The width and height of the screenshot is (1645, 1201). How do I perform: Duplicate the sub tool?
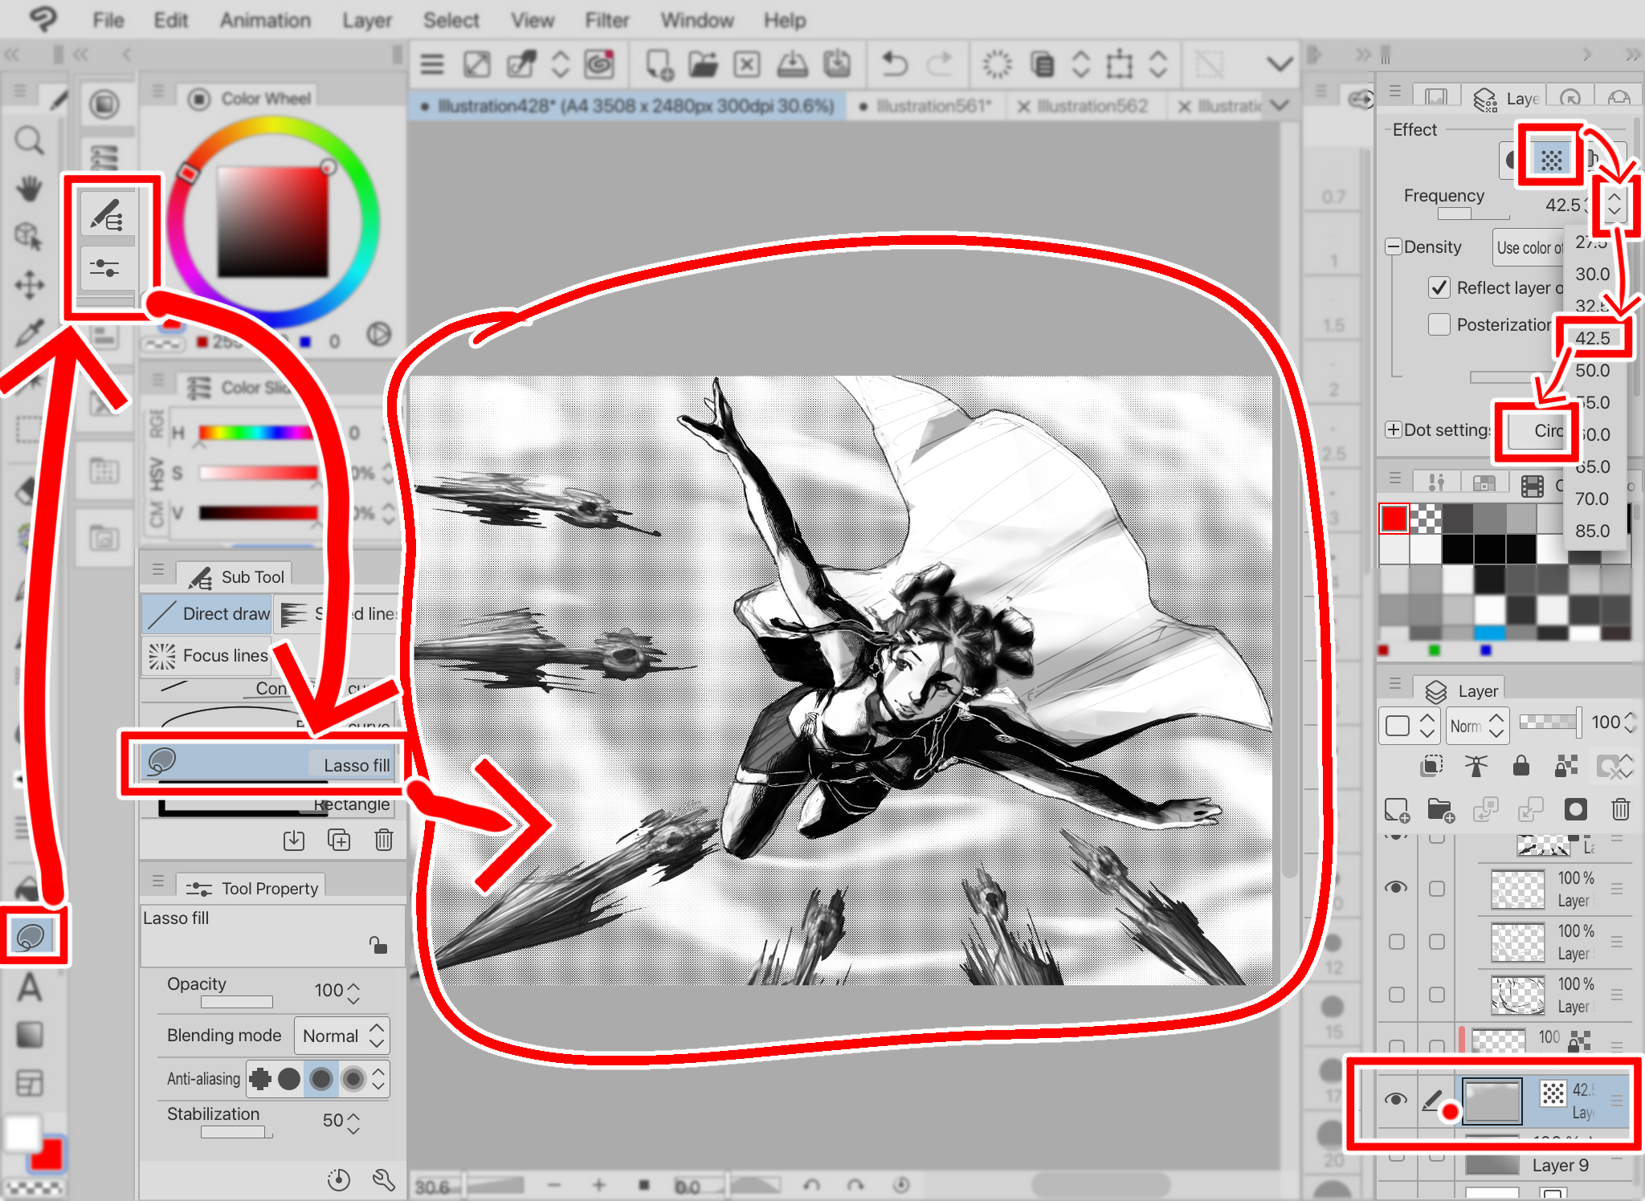click(x=339, y=840)
